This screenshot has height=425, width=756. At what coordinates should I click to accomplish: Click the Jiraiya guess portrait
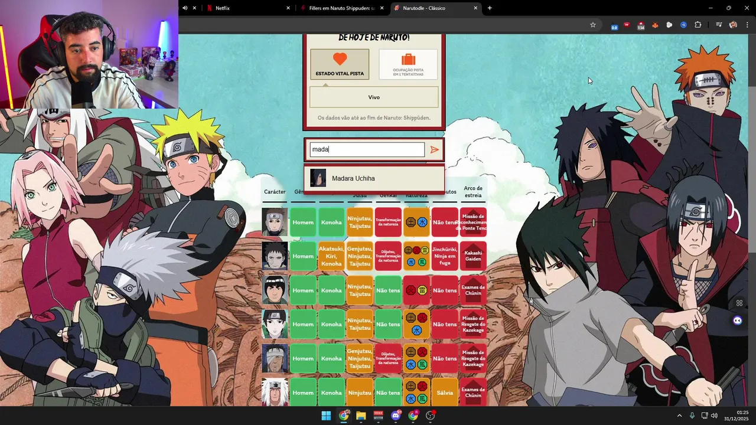pyautogui.click(x=275, y=393)
